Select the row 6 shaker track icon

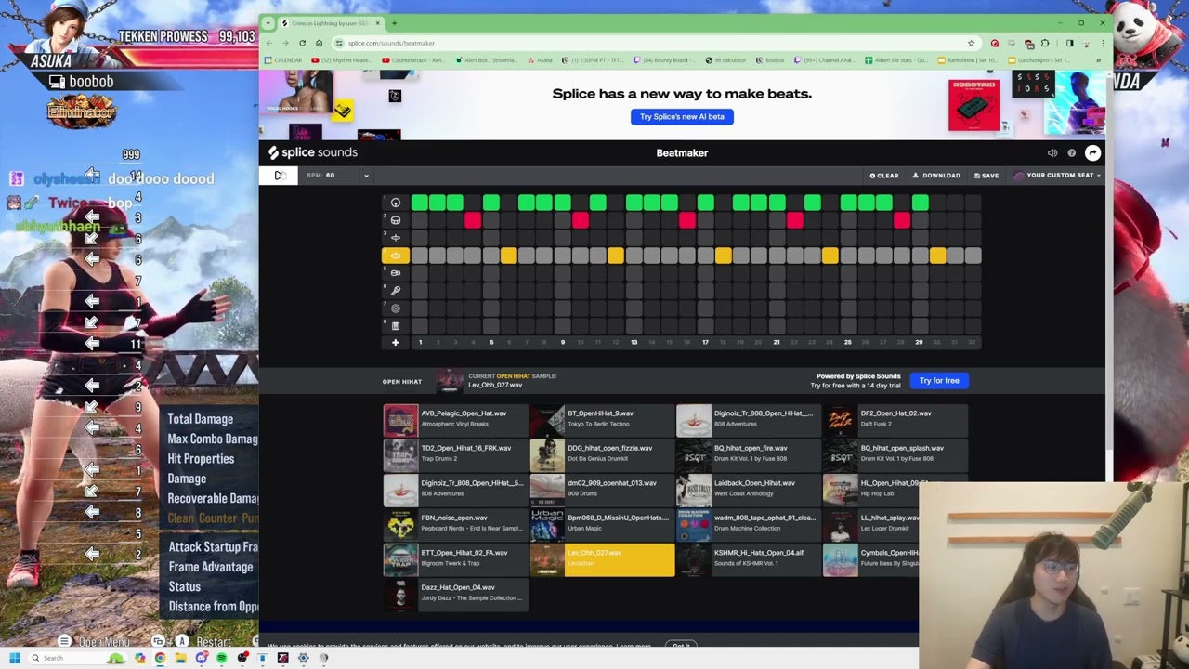click(396, 291)
